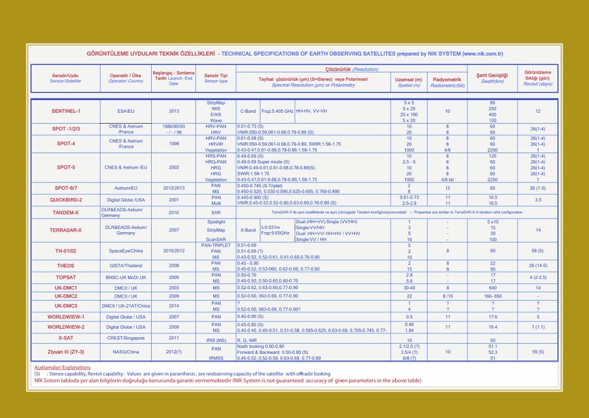Select the Çözünürlük (Resolution) header
Image resolution: width=589 pixels, height=418 pixels.
point(351,69)
